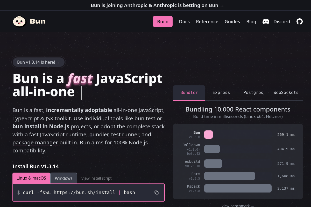This screenshot has width=311, height=207.
Task: Copy the curl install command
Action: coord(157,192)
